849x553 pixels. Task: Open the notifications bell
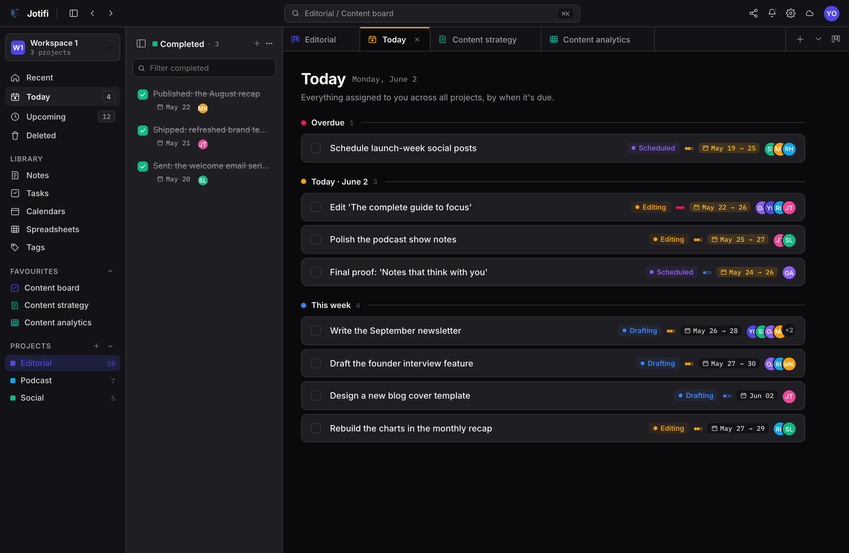772,13
